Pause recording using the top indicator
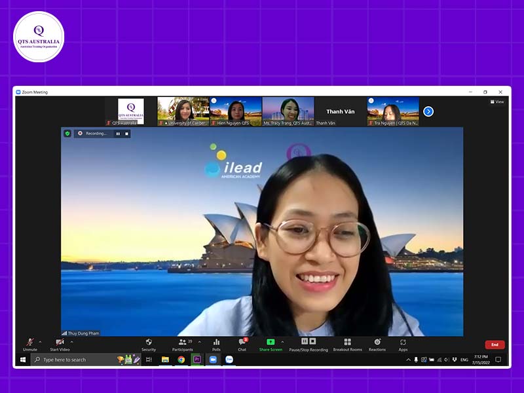 118,134
